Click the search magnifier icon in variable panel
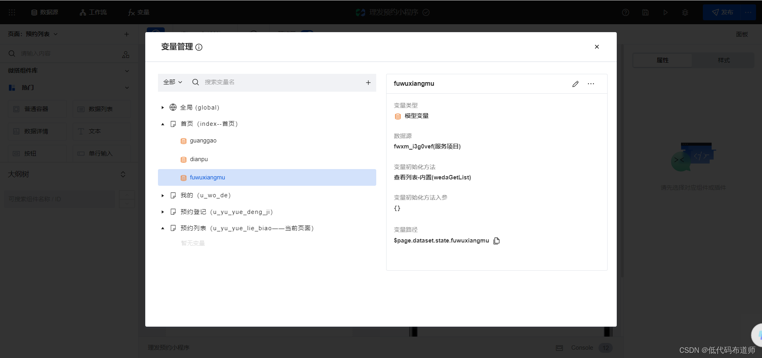The image size is (762, 358). tap(195, 82)
